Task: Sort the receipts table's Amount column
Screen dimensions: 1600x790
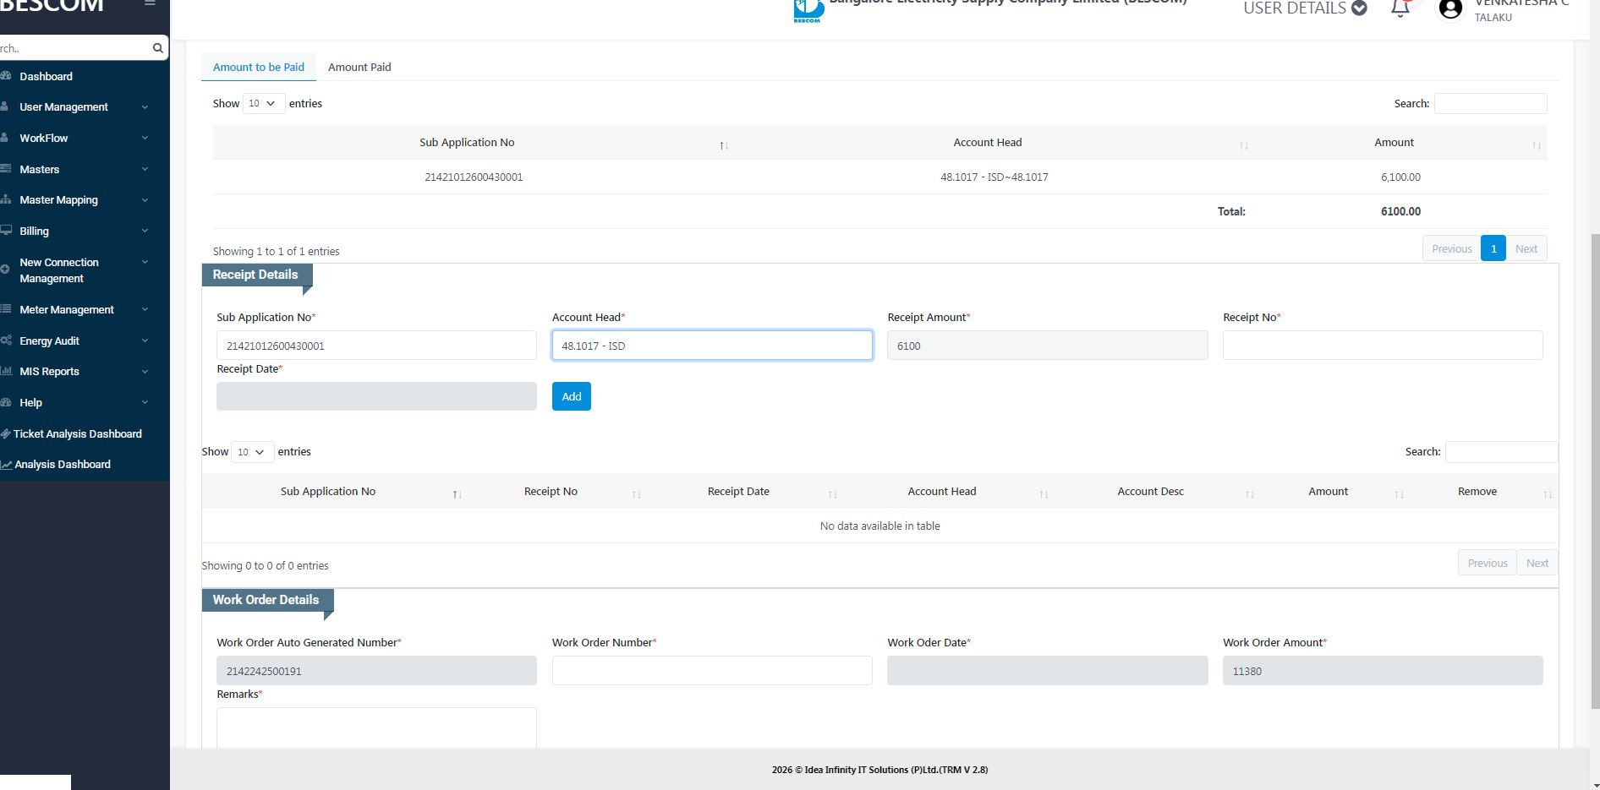Action: tap(1400, 494)
